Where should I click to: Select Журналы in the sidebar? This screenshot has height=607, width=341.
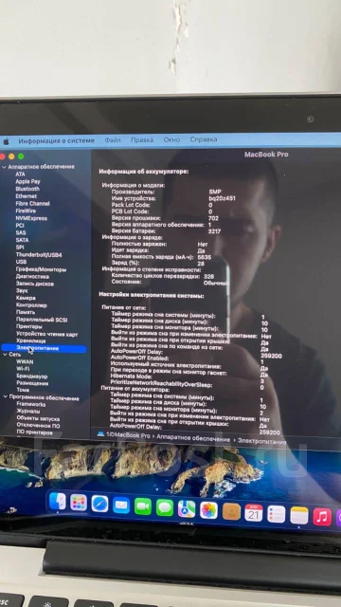[x=28, y=412]
